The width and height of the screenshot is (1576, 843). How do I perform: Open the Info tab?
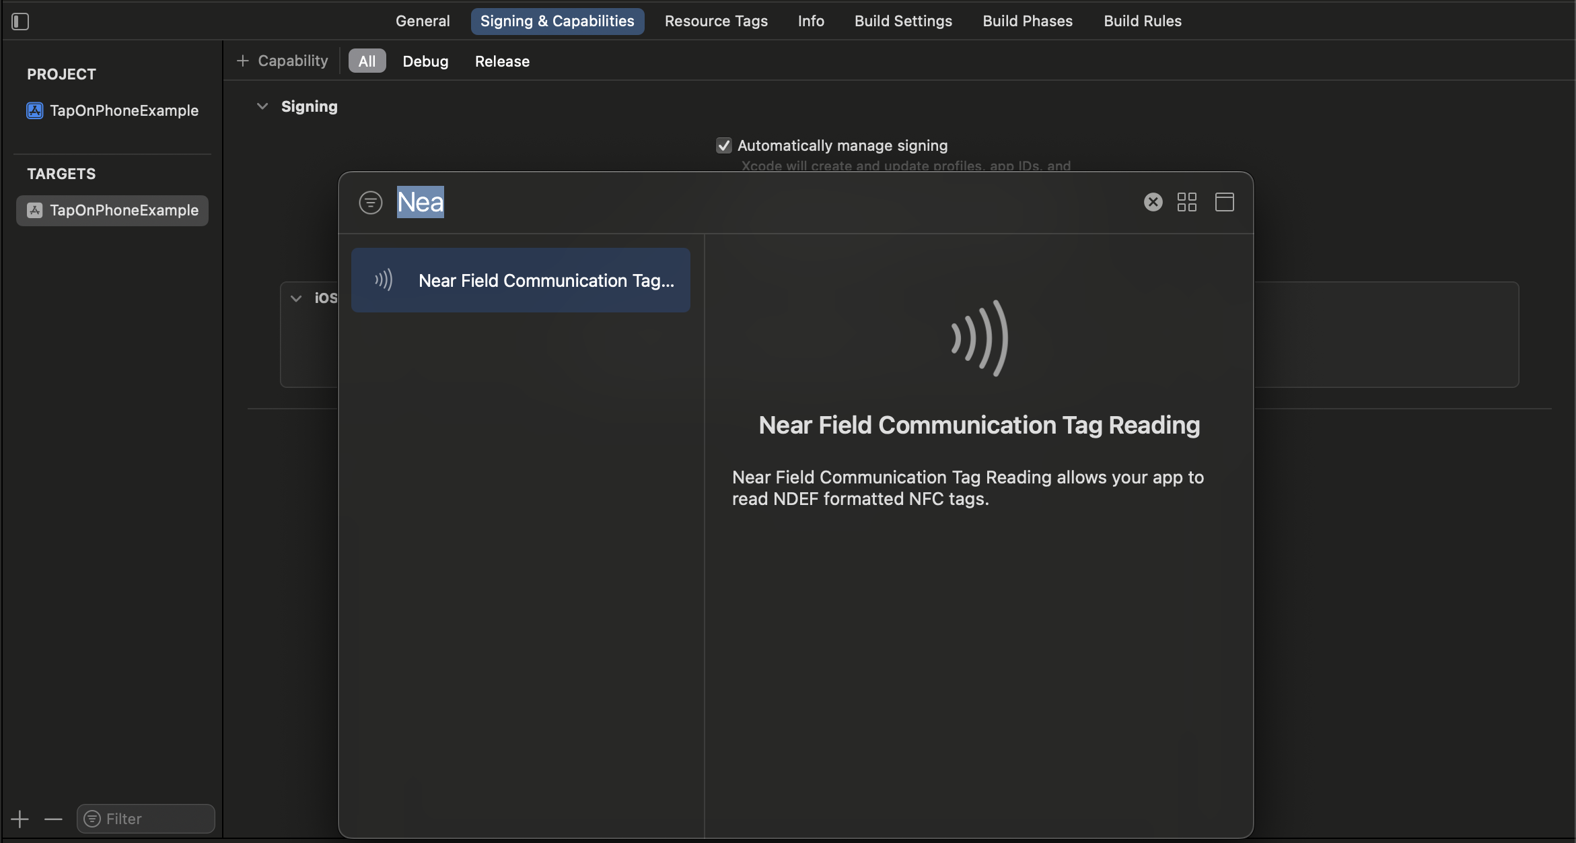tap(811, 21)
